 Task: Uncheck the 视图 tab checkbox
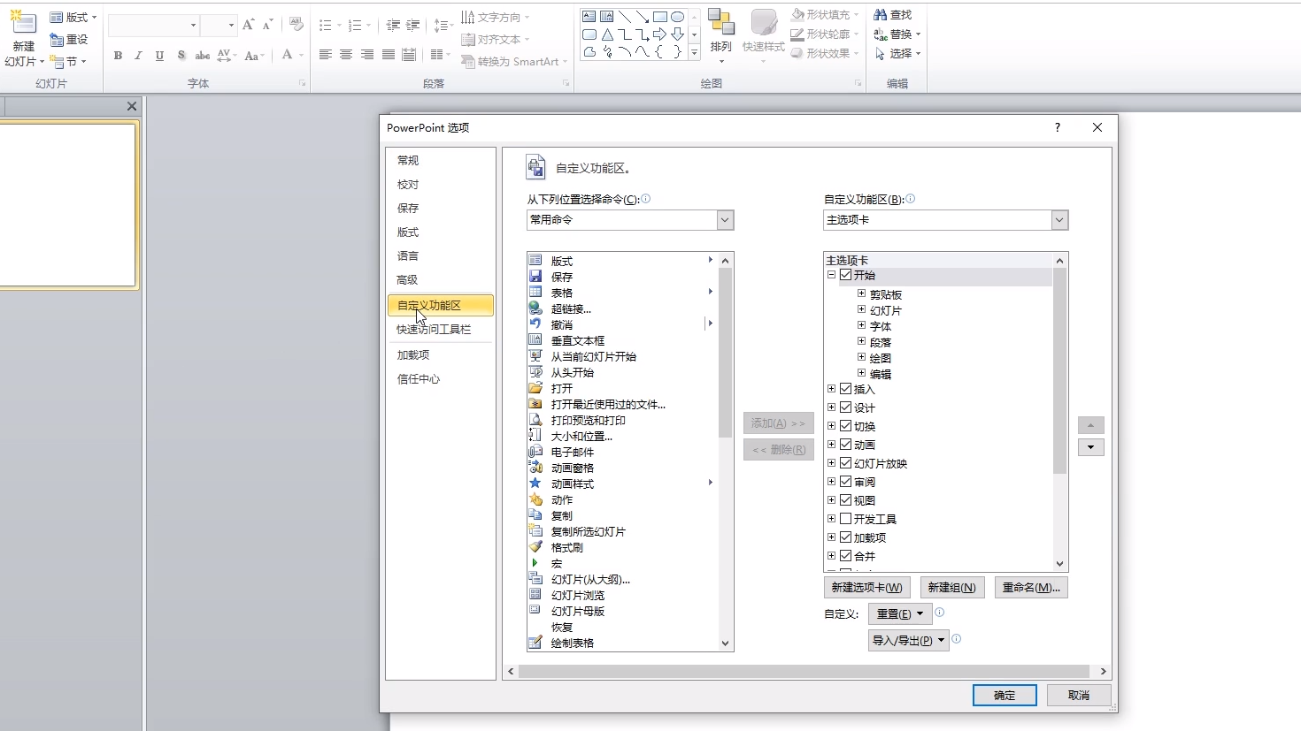point(846,500)
